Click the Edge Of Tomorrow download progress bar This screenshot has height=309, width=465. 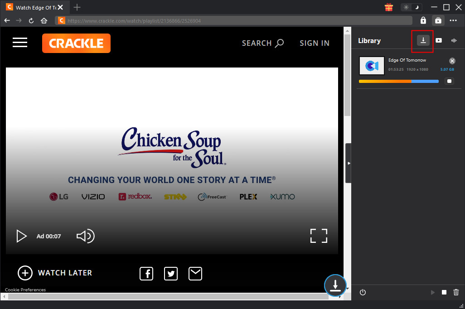pos(398,82)
